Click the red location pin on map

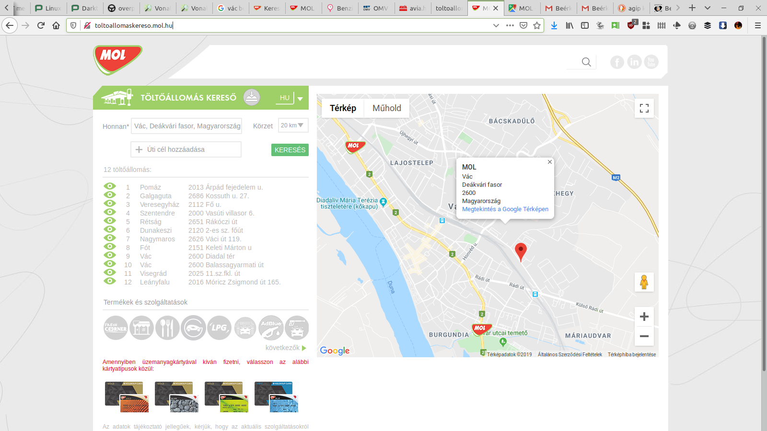pos(521,251)
